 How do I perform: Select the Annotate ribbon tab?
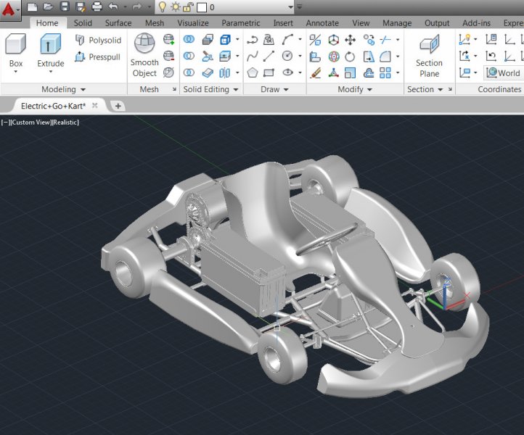(322, 23)
